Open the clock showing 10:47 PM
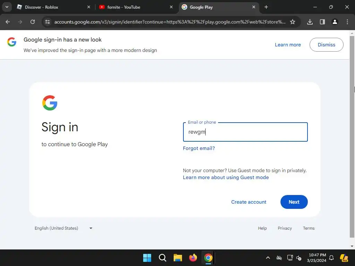The image size is (355, 266). point(317,258)
